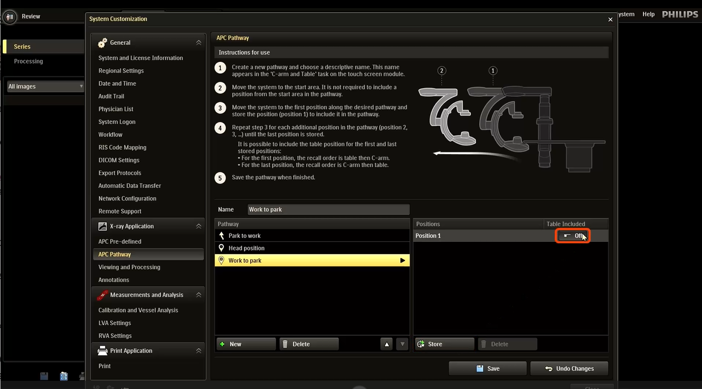702x389 pixels.
Task: Select the Work to park pathway
Action: tap(312, 261)
